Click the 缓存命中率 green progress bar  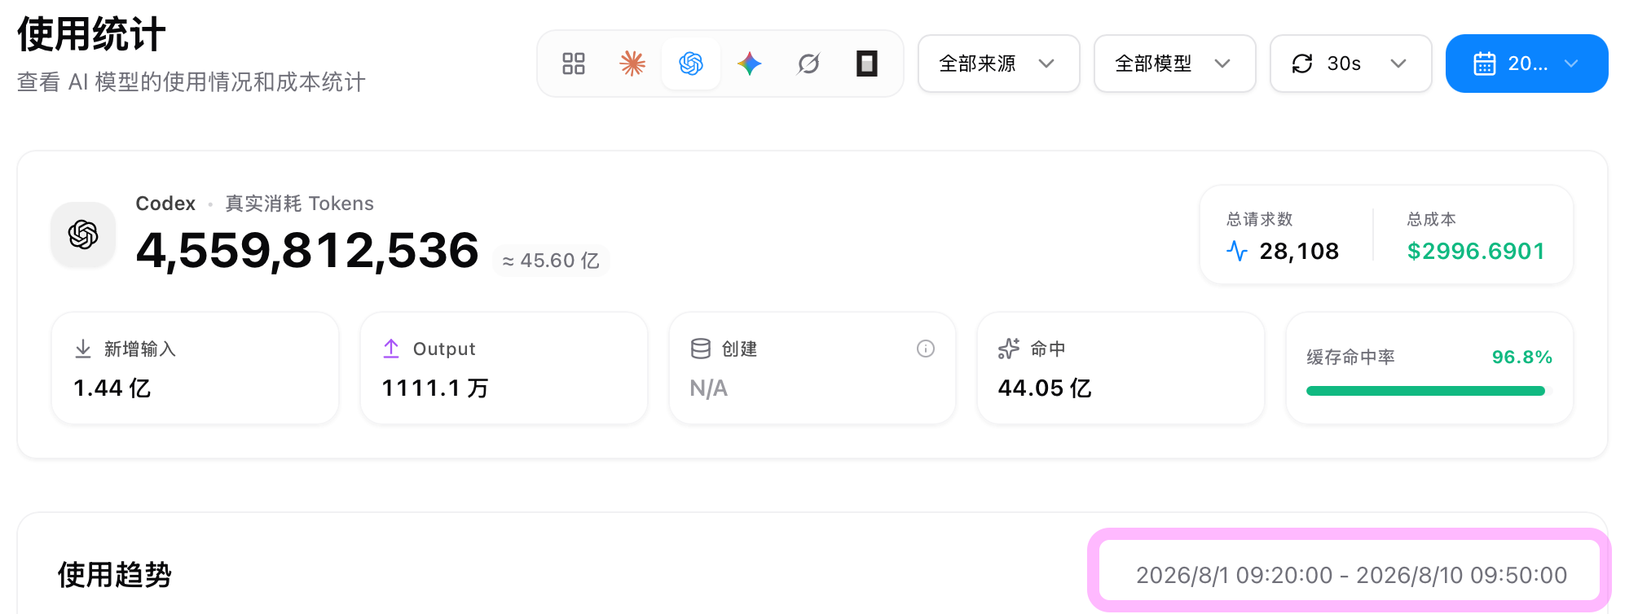tap(1425, 391)
